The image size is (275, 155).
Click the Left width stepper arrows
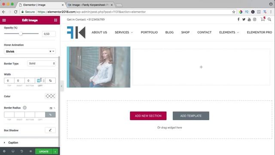pyautogui.click(x=44, y=81)
